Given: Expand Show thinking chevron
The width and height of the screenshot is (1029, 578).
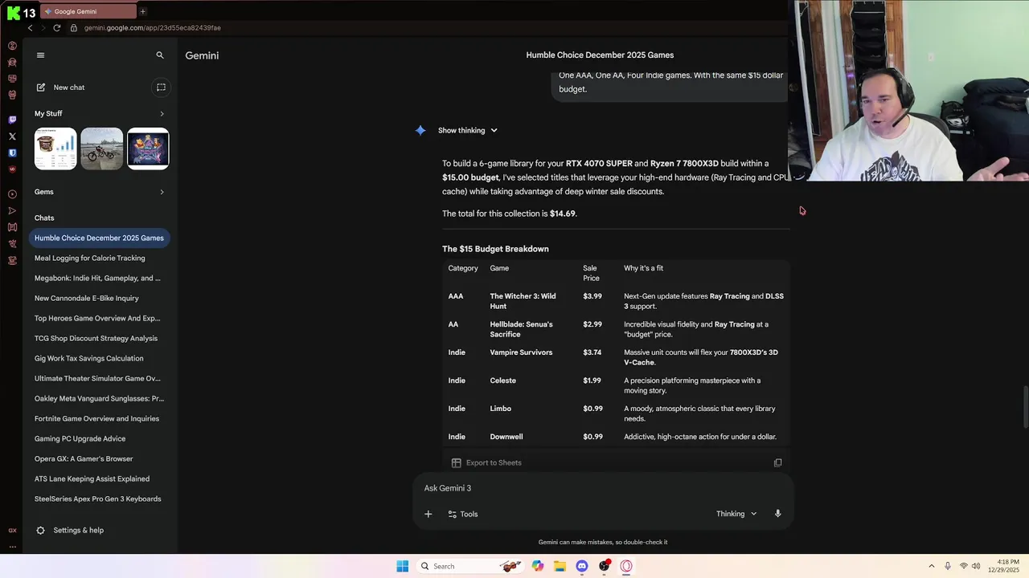Looking at the screenshot, I should click(x=494, y=130).
